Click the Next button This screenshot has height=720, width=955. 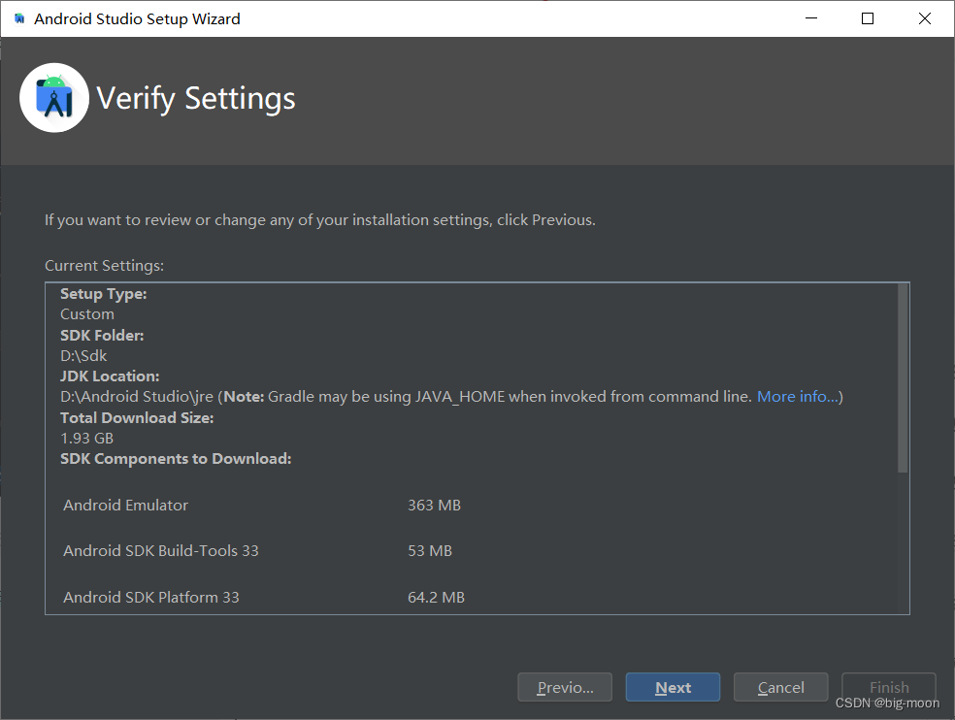tap(673, 687)
